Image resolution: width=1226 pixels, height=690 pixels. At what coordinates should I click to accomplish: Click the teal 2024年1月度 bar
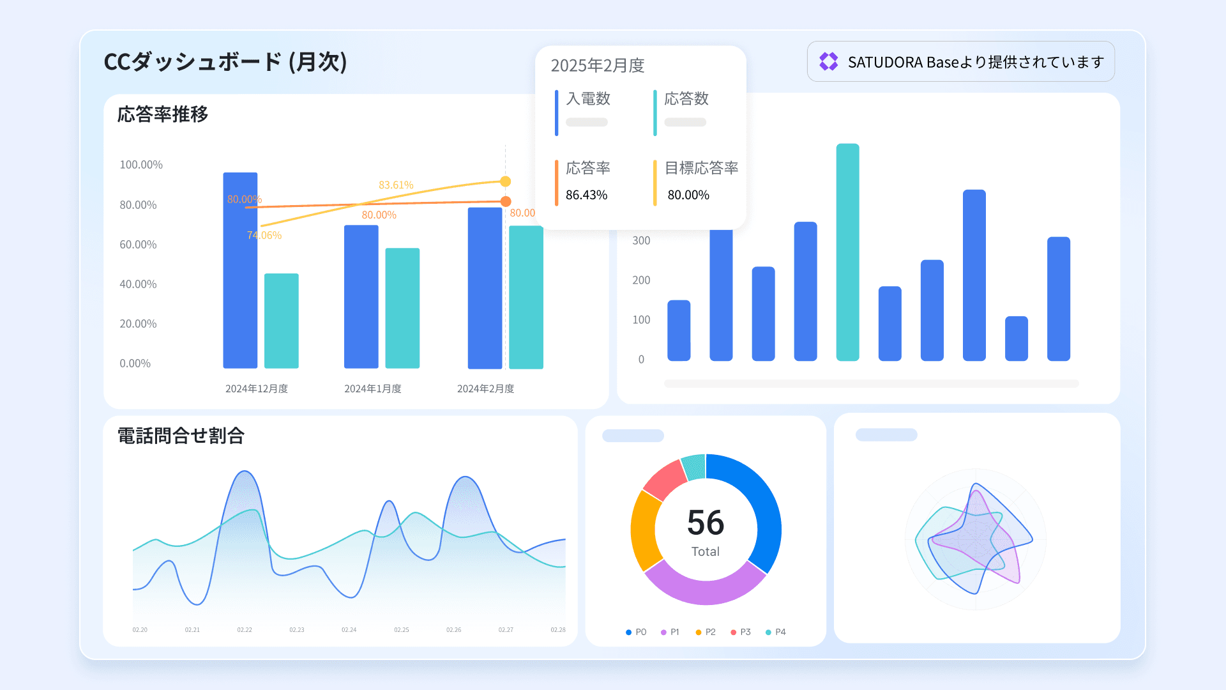coord(402,308)
